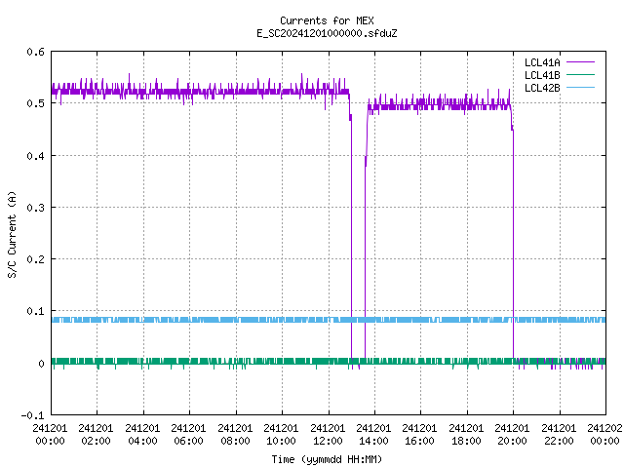624x468 pixels.
Task: Select the filename E_SC20241201000000.sfduZ subtitle
Action: pos(327,33)
